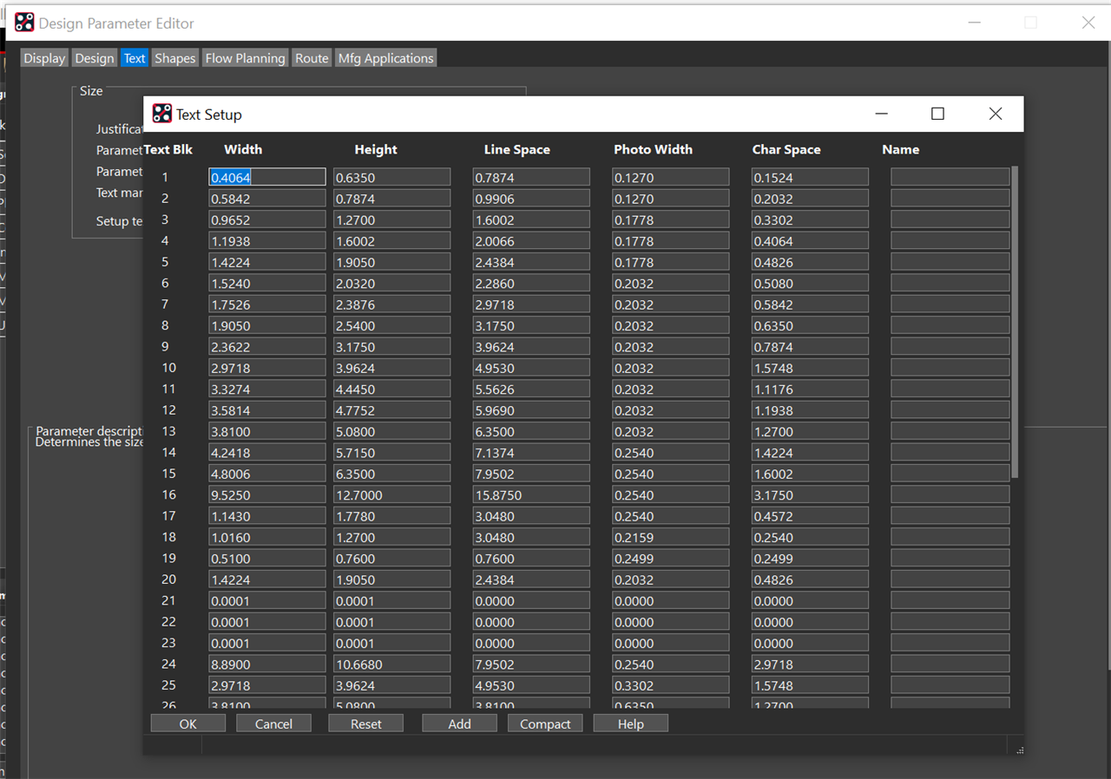Edit Width 1.7526 in row 7
This screenshot has height=779, width=1111.
[x=267, y=304]
